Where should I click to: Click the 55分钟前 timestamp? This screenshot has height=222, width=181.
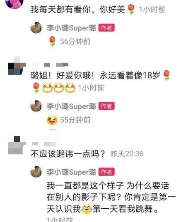[75, 120]
